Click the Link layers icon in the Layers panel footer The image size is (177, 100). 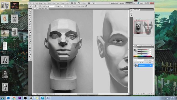point(136,94)
